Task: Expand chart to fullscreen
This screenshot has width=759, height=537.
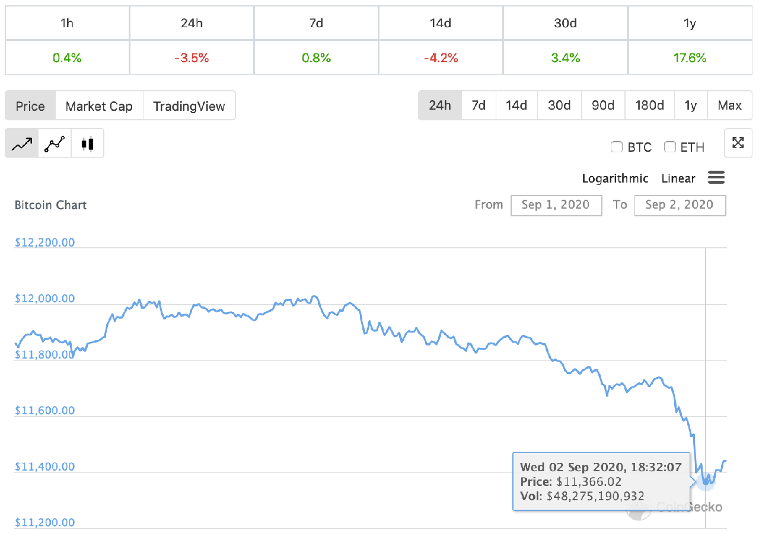Action: click(738, 142)
